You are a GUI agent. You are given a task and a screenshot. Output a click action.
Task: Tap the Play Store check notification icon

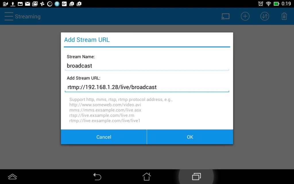[71, 4]
